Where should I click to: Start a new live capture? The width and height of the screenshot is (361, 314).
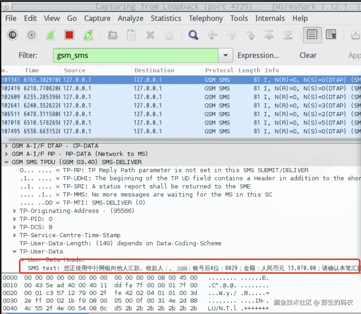pos(50,35)
